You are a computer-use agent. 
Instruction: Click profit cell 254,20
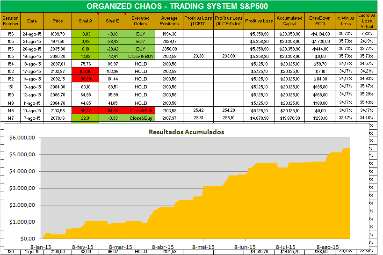click(x=229, y=110)
